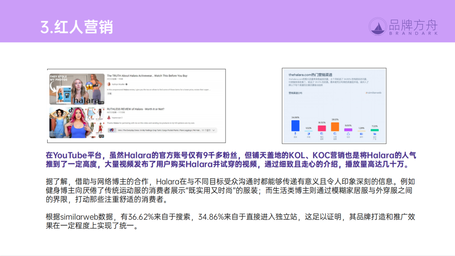Click the purple 9.00% bar
Image resolution: width=455 pixels, height=256 pixels.
tap(348, 130)
